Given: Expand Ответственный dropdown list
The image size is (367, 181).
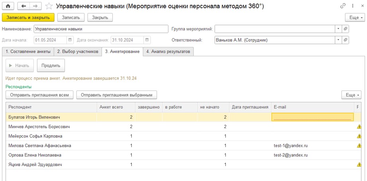Looking at the screenshot, I should 338,40.
